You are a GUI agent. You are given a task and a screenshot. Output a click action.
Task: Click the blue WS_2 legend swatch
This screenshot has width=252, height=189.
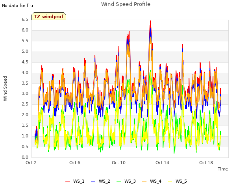click(93, 182)
